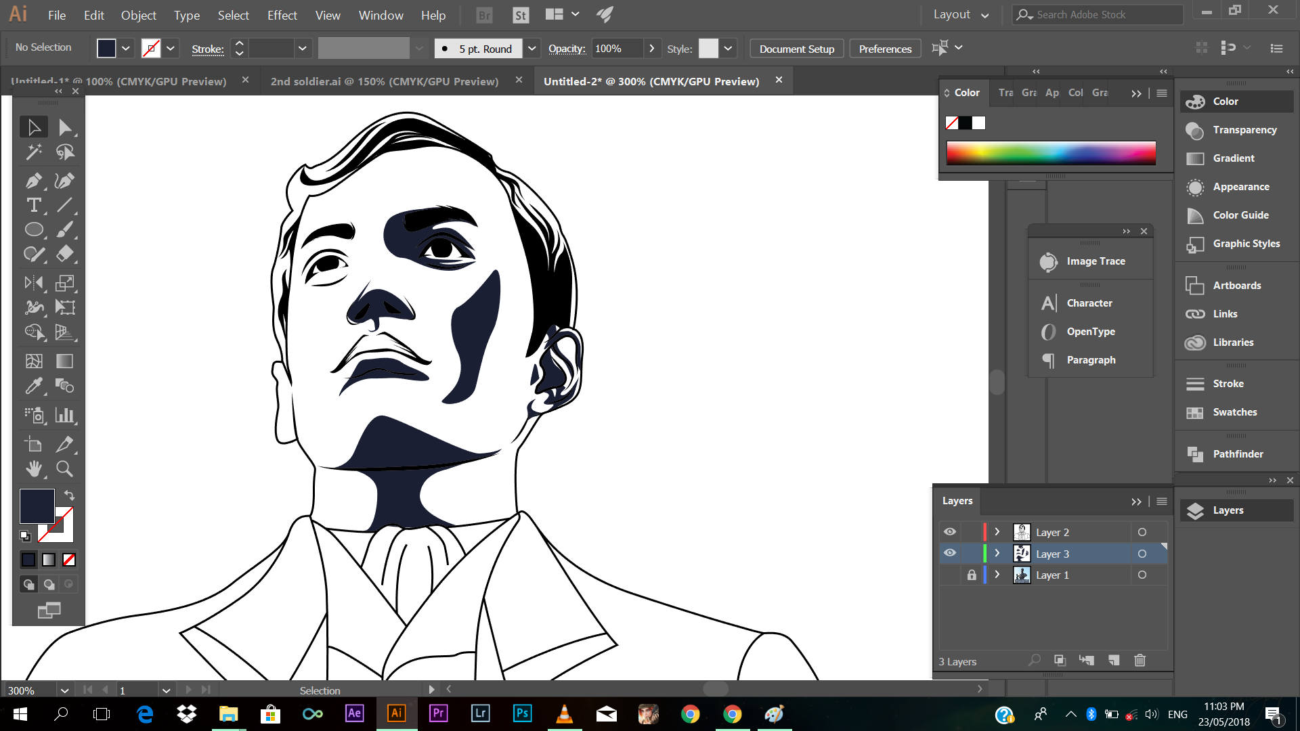Switch to Draw Behind mode
This screenshot has height=731, width=1300.
click(x=49, y=584)
